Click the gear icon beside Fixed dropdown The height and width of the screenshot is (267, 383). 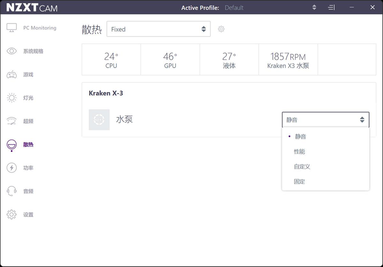pyautogui.click(x=221, y=29)
